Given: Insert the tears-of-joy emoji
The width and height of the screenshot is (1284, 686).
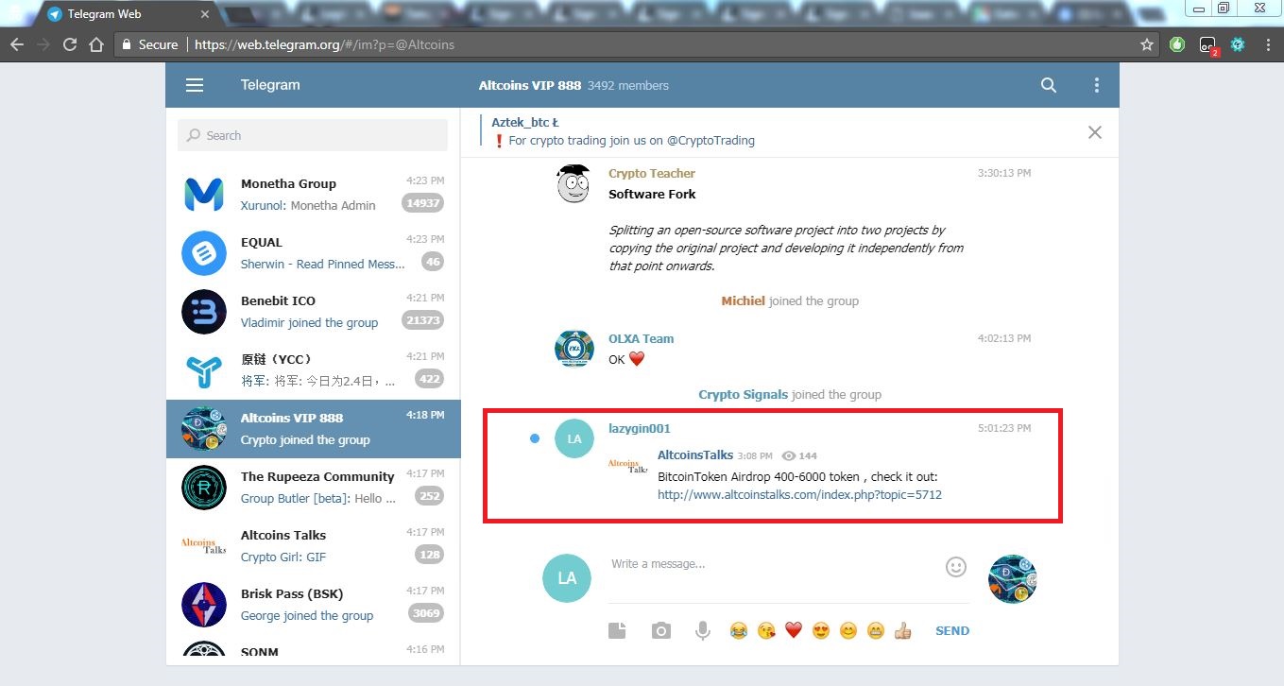Looking at the screenshot, I should point(739,630).
